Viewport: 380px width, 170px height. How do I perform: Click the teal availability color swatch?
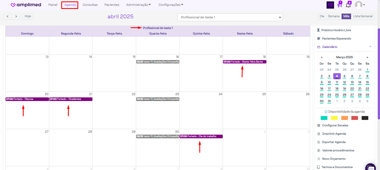324,118
